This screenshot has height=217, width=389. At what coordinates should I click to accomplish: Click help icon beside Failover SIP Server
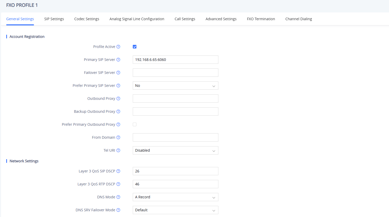pyautogui.click(x=118, y=73)
